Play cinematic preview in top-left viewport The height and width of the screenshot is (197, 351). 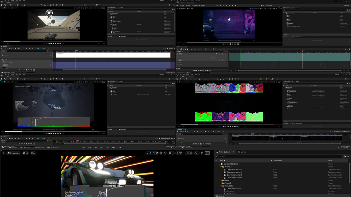55,44
